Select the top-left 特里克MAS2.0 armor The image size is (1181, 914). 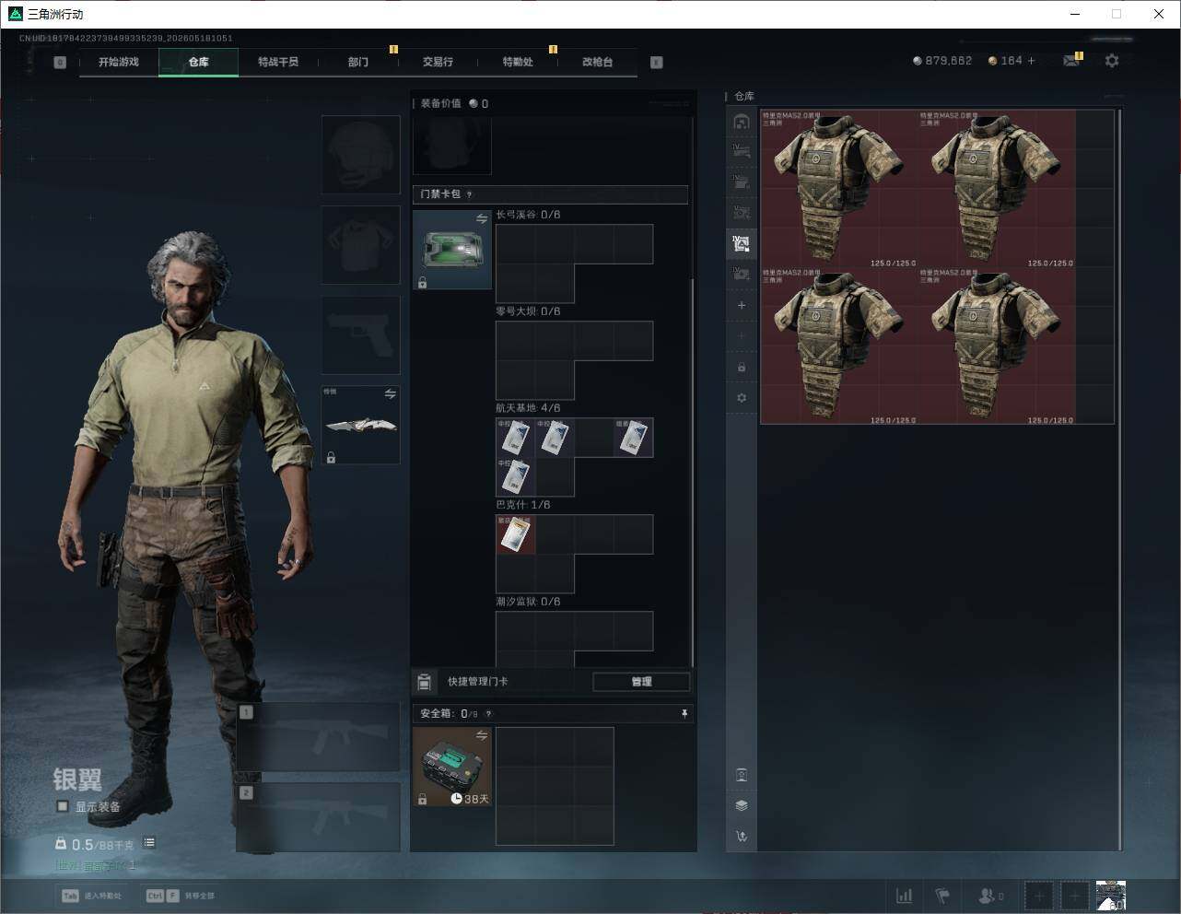(839, 190)
